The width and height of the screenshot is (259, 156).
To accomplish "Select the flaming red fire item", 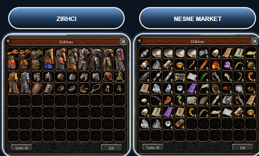I will tap(215, 65).
